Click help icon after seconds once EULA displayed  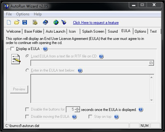click(141, 110)
